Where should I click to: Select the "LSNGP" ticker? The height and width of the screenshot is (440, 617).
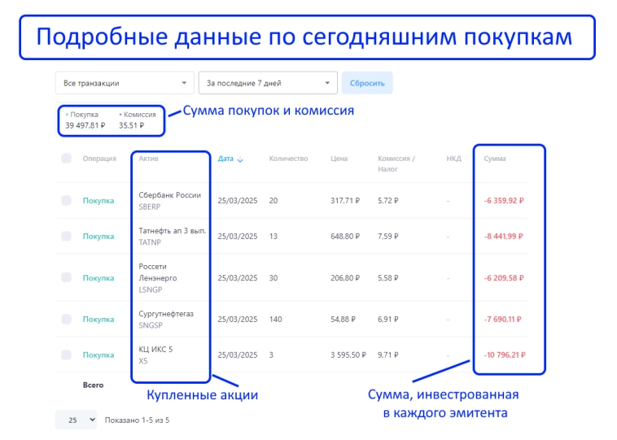click(151, 290)
